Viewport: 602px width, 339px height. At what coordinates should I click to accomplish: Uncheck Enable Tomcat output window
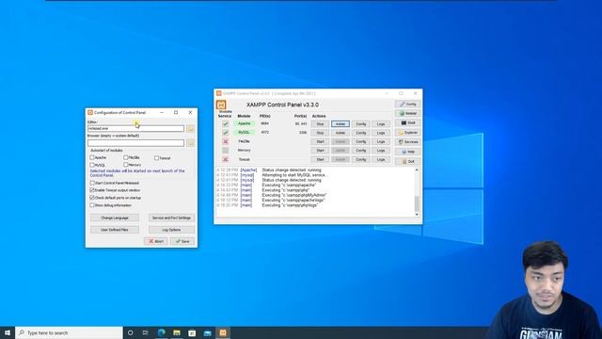92,190
